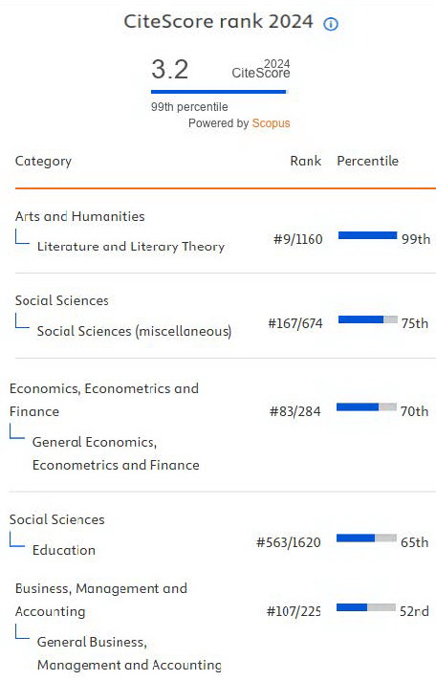This screenshot has height=681, width=436.
Task: Select the Percentile column header
Action: coord(368,161)
